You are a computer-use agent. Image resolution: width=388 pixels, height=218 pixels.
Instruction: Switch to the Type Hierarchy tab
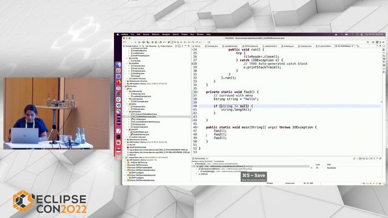point(150,46)
